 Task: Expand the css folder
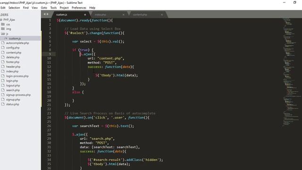(x=8, y=25)
